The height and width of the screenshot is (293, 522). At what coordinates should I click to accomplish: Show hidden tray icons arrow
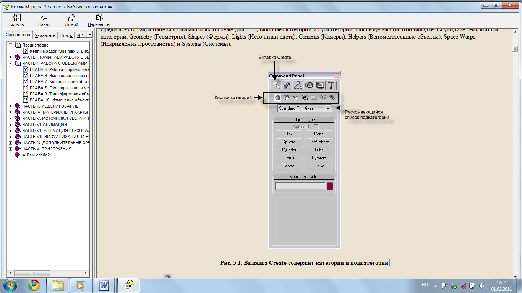coord(435,285)
